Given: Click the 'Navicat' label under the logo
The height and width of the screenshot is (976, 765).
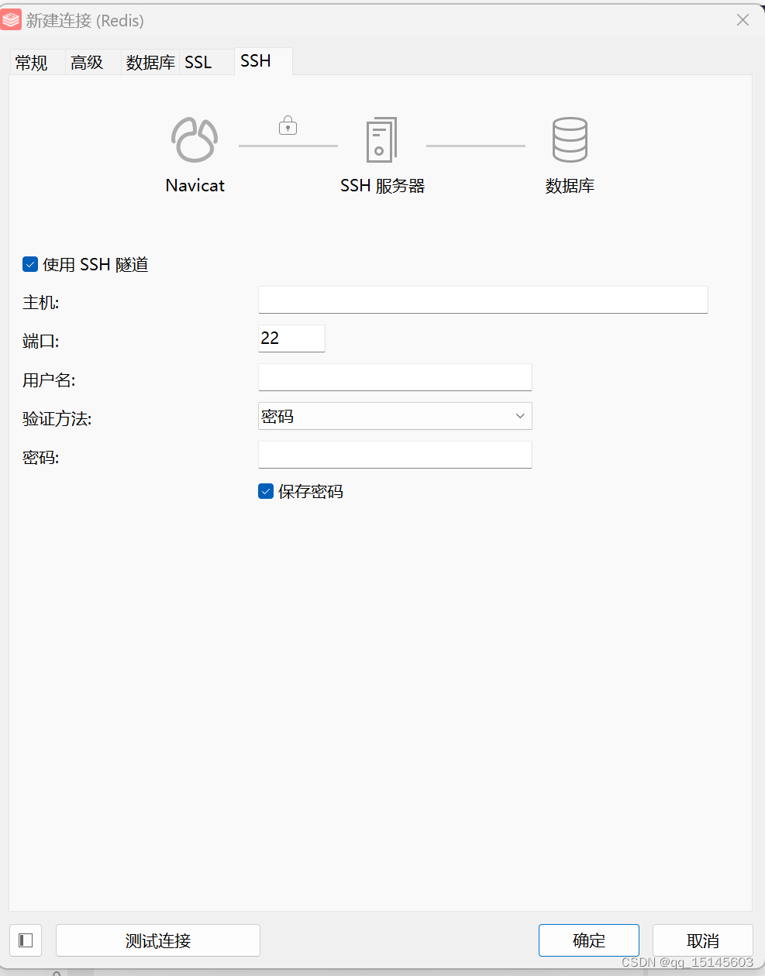Looking at the screenshot, I should tap(195, 186).
